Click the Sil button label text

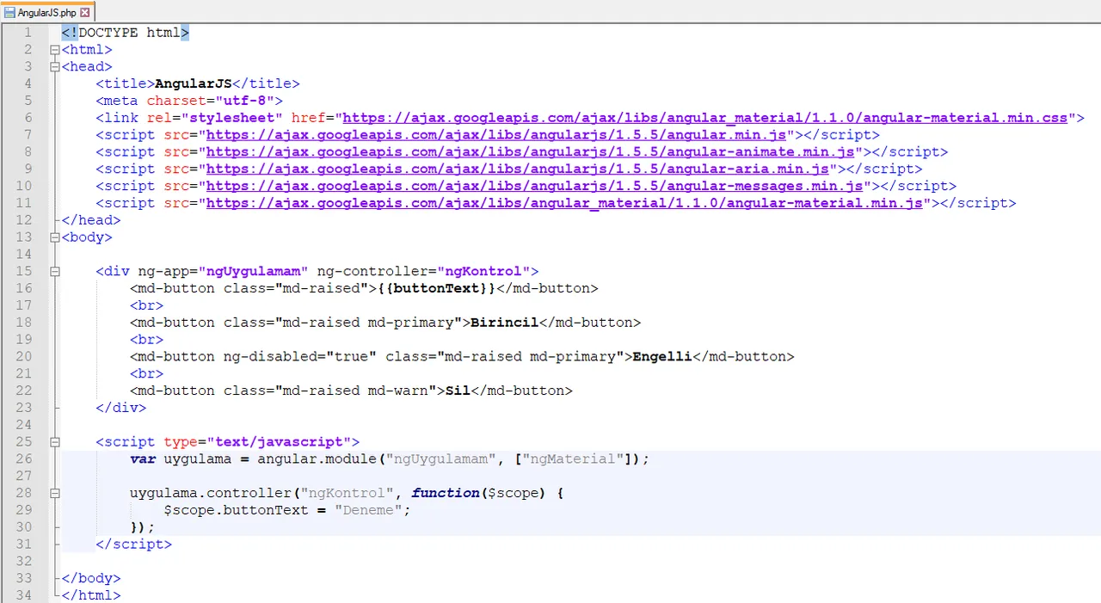click(458, 391)
